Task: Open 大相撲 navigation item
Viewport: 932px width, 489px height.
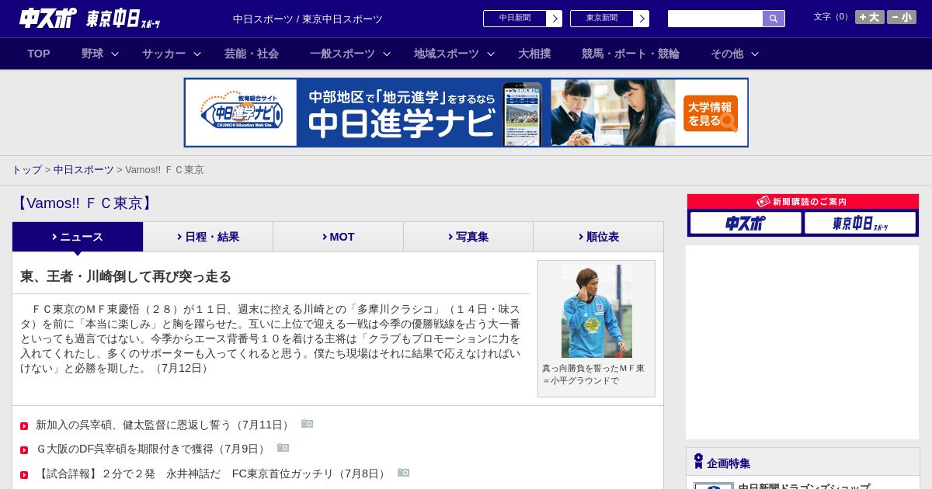Action: pyautogui.click(x=534, y=54)
